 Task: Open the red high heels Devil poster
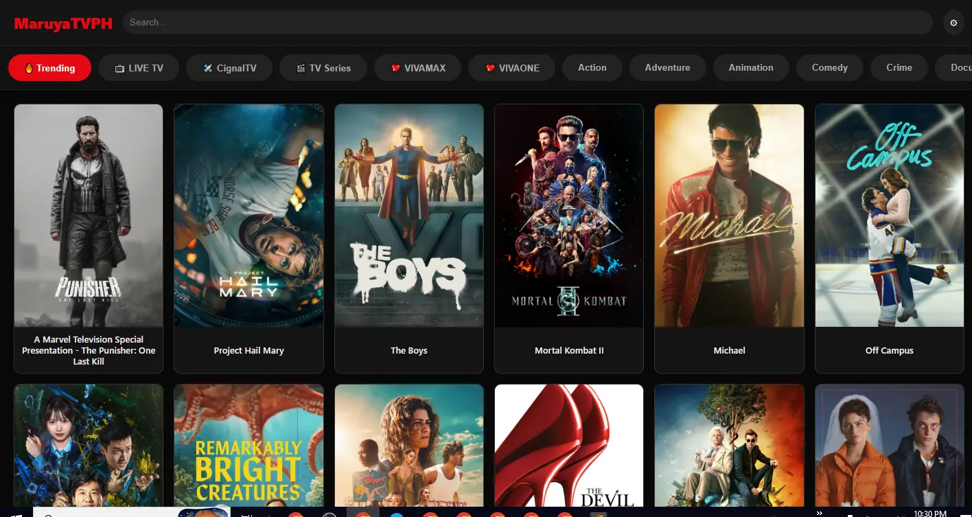(x=569, y=446)
